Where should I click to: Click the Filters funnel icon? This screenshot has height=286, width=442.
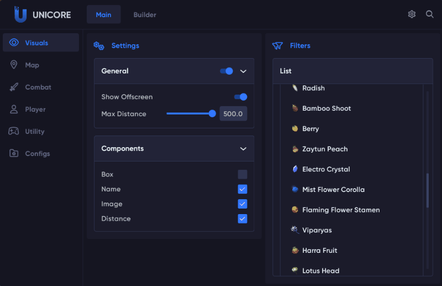277,46
